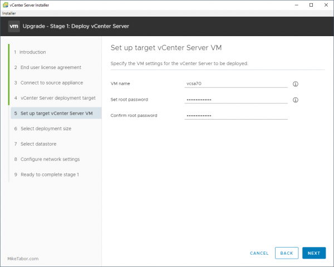
Task: Select step 8 Configure network settings
Action: pos(47,159)
